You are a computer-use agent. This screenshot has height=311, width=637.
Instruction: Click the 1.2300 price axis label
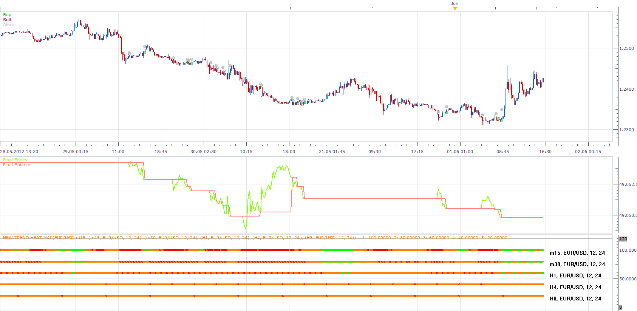626,130
